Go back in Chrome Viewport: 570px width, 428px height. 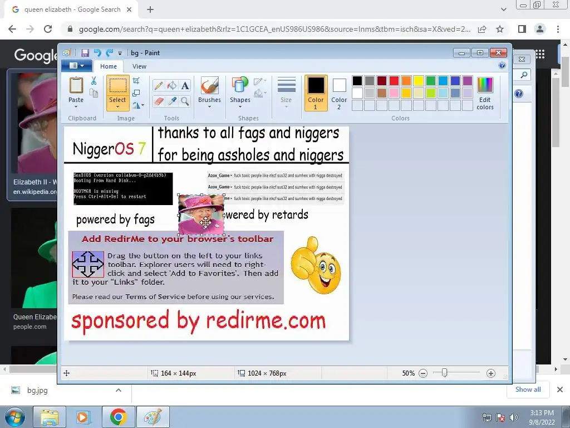(12, 29)
